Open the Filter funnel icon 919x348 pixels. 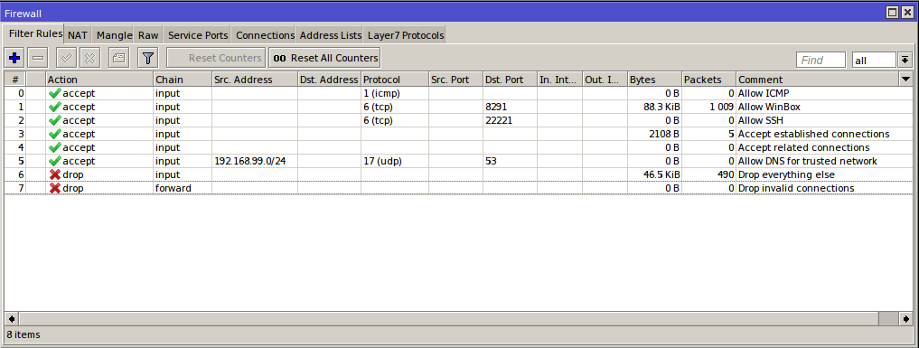[148, 58]
